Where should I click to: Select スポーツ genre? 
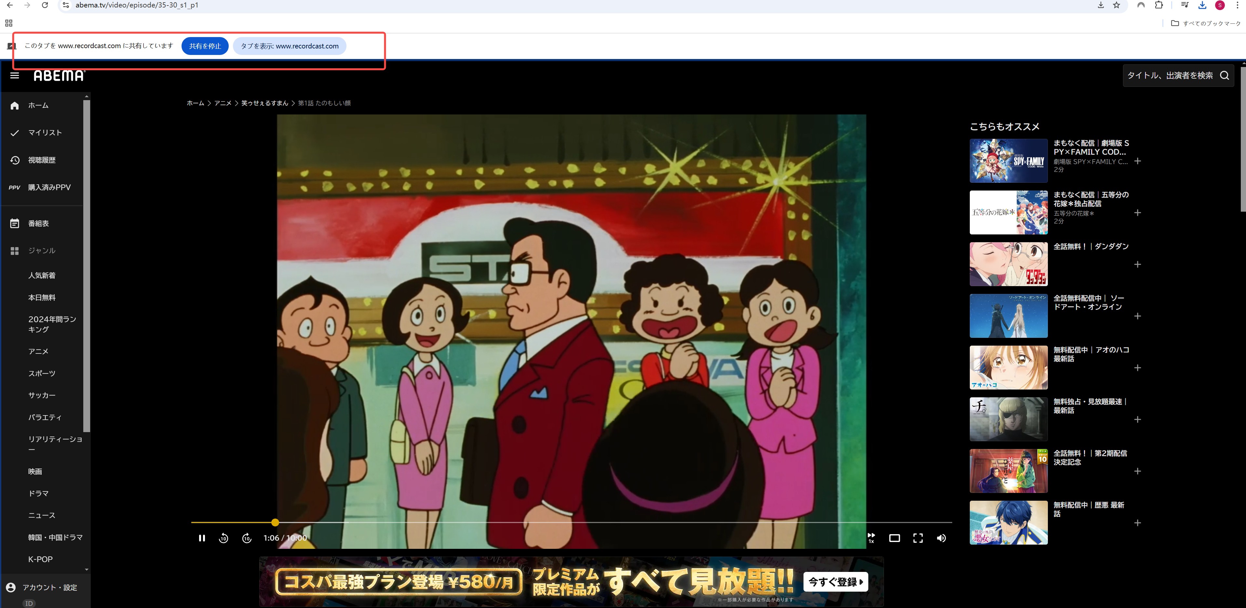(42, 374)
